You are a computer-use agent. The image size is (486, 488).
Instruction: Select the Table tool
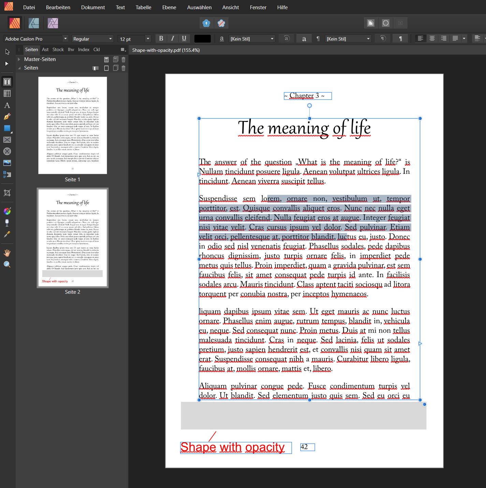pyautogui.click(x=7, y=93)
